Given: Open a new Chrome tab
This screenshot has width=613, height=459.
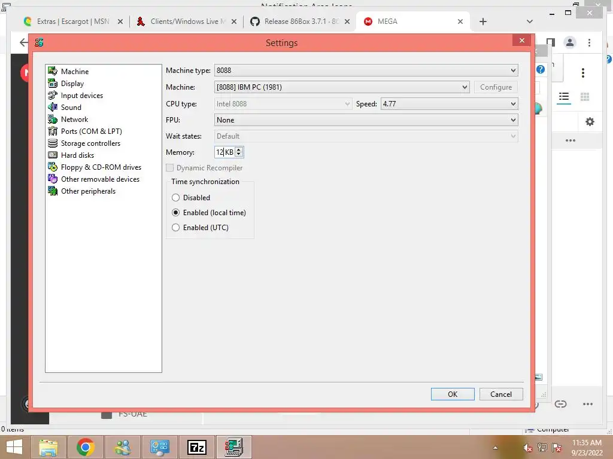Looking at the screenshot, I should pos(483,22).
